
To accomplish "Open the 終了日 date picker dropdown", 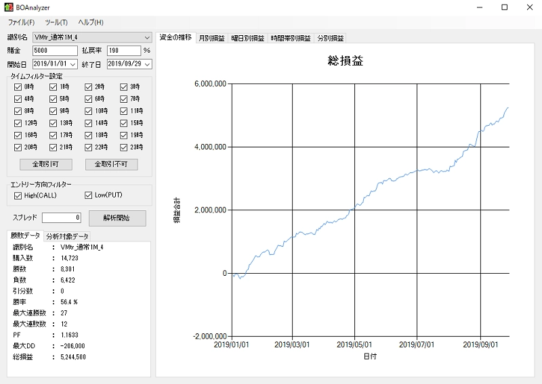I will 147,64.
